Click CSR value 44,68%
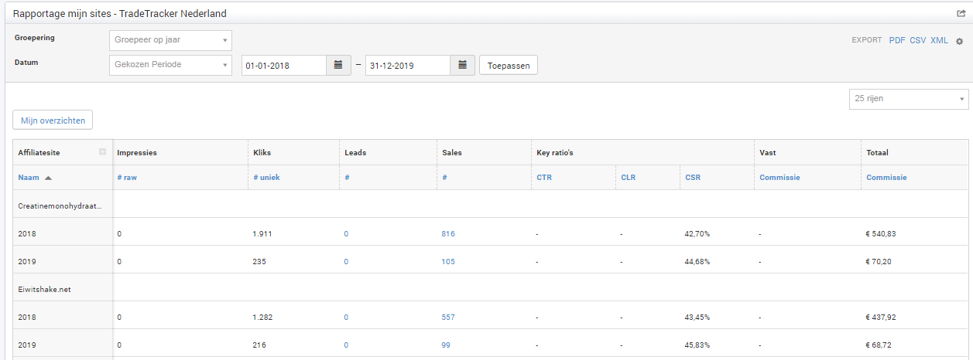 [697, 261]
